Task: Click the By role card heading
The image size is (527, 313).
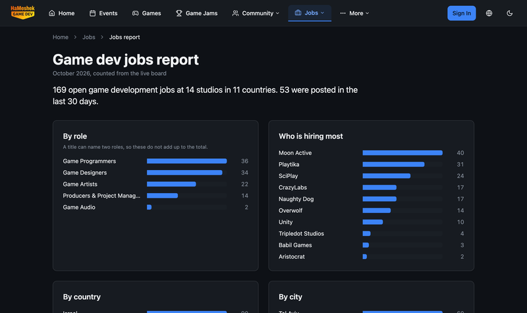Action: [75, 136]
